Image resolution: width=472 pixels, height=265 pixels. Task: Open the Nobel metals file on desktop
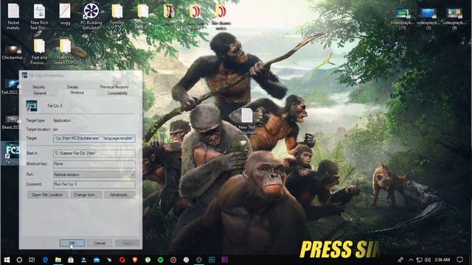(x=13, y=16)
